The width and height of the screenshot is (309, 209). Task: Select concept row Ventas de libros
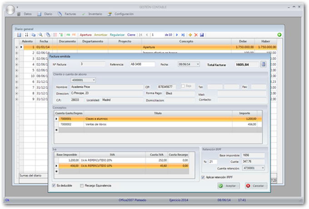click(158, 124)
